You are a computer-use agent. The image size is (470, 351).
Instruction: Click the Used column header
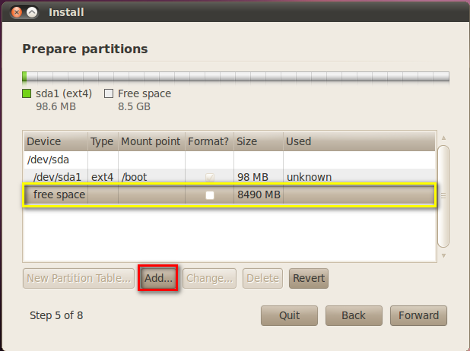coord(359,141)
